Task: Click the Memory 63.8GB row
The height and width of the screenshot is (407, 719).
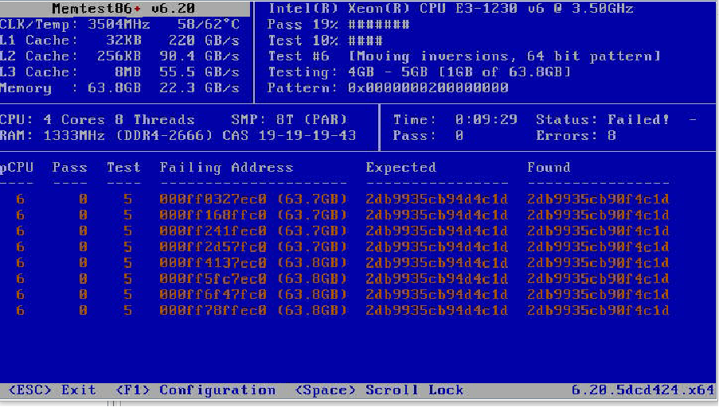Action: coord(119,88)
